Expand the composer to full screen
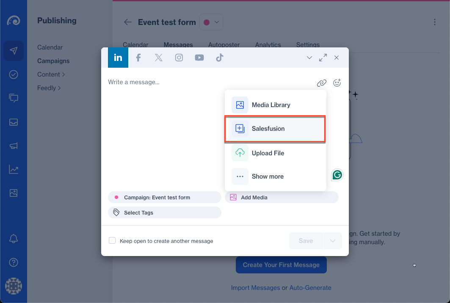Screen dimensions: 450x303 click(x=323, y=58)
